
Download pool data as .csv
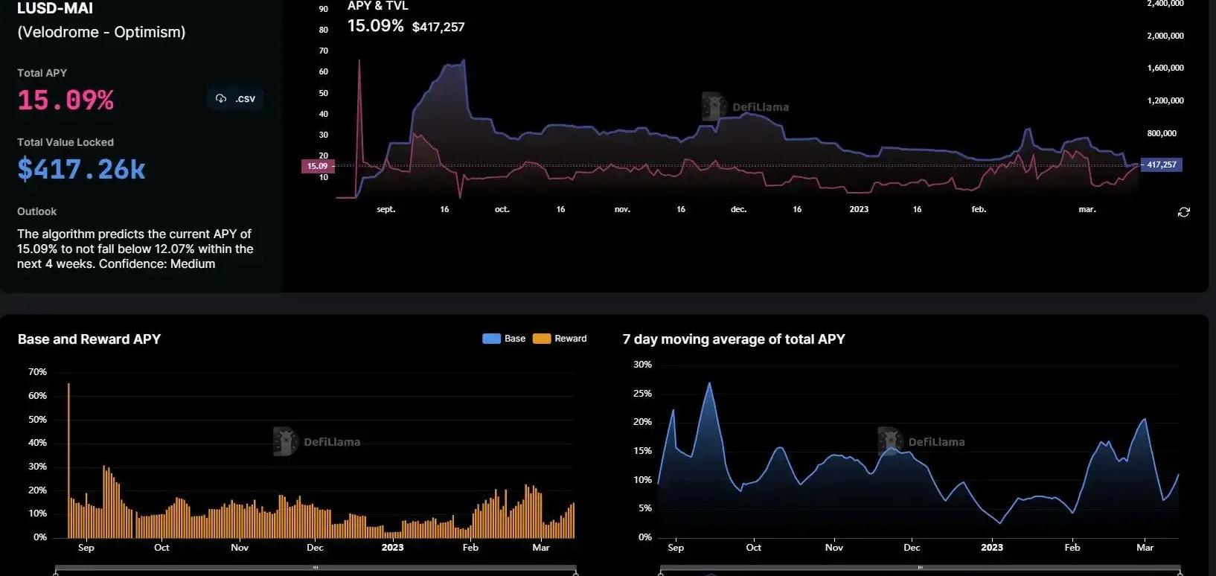[235, 98]
